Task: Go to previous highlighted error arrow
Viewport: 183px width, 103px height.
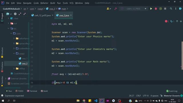Action: point(177,21)
